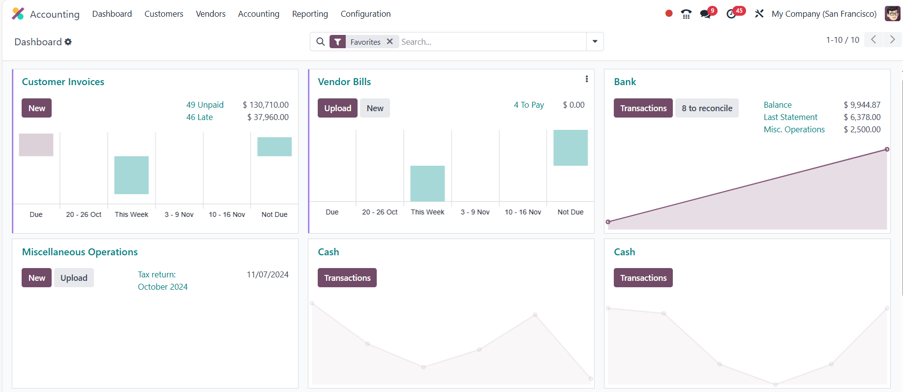This screenshot has height=392, width=903.
Task: Open the Accounting menu in the navigation bar
Action: coord(259,14)
